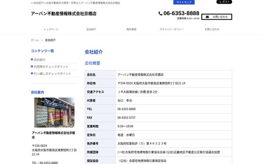
Task: Click the 営業時間 header cell in table
Action: tap(100, 126)
